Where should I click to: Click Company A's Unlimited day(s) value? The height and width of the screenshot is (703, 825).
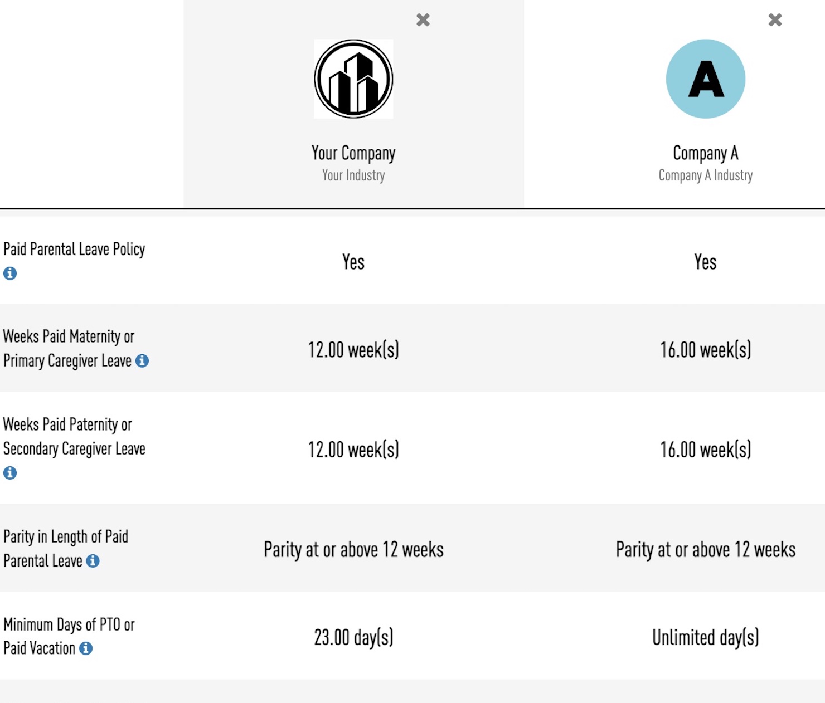[706, 637]
